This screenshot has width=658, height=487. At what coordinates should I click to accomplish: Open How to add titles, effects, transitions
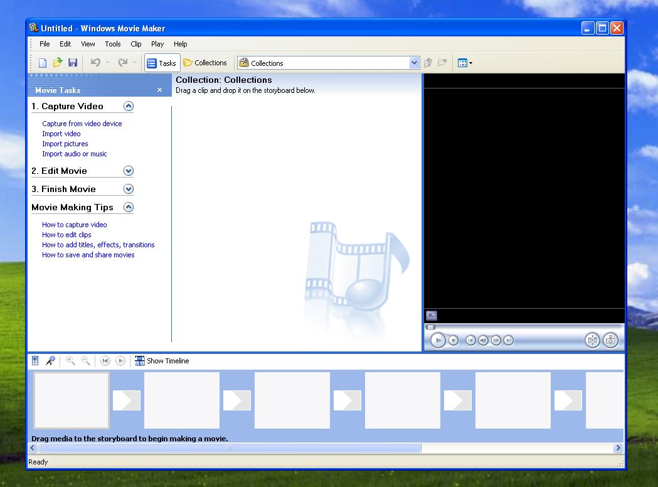coord(98,245)
